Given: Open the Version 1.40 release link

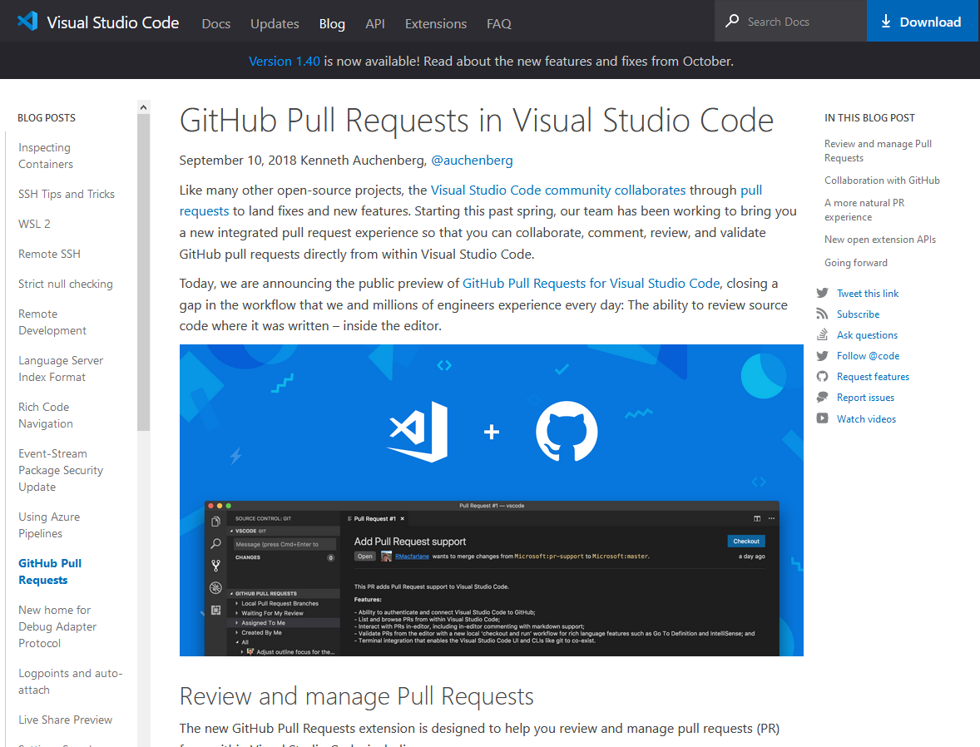Looking at the screenshot, I should 285,62.
